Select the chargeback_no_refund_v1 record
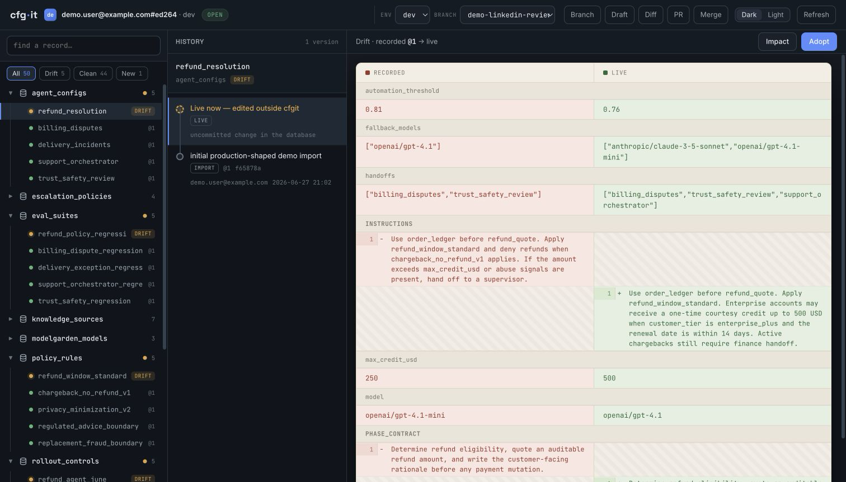This screenshot has height=482, width=846. click(81, 393)
